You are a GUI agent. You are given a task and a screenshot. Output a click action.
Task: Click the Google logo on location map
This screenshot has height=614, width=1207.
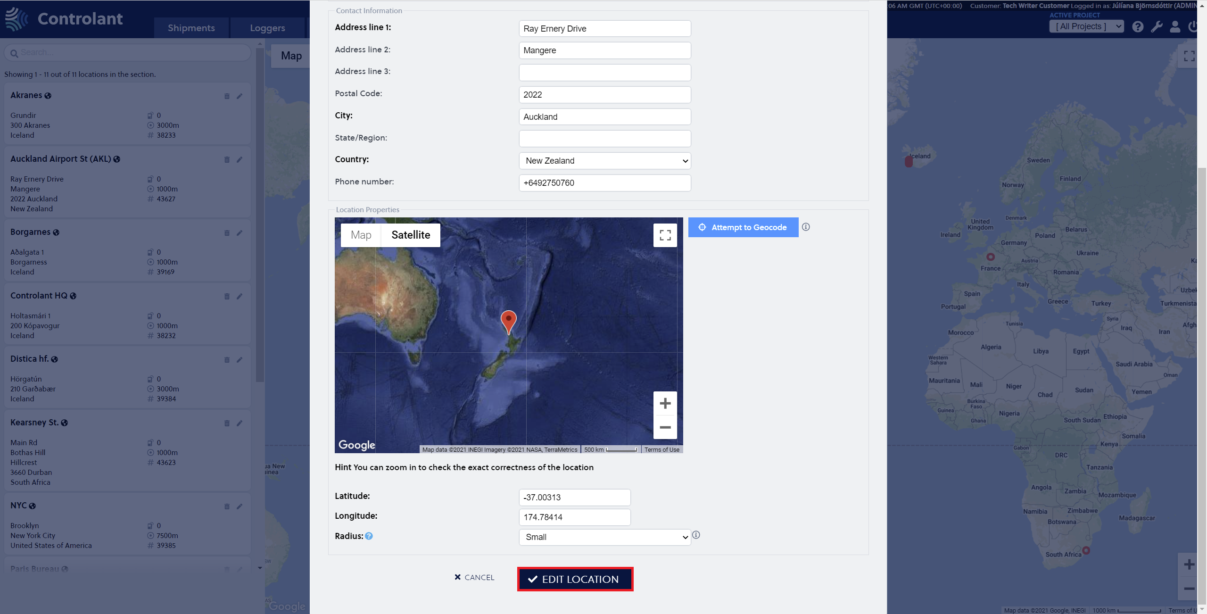(x=356, y=445)
